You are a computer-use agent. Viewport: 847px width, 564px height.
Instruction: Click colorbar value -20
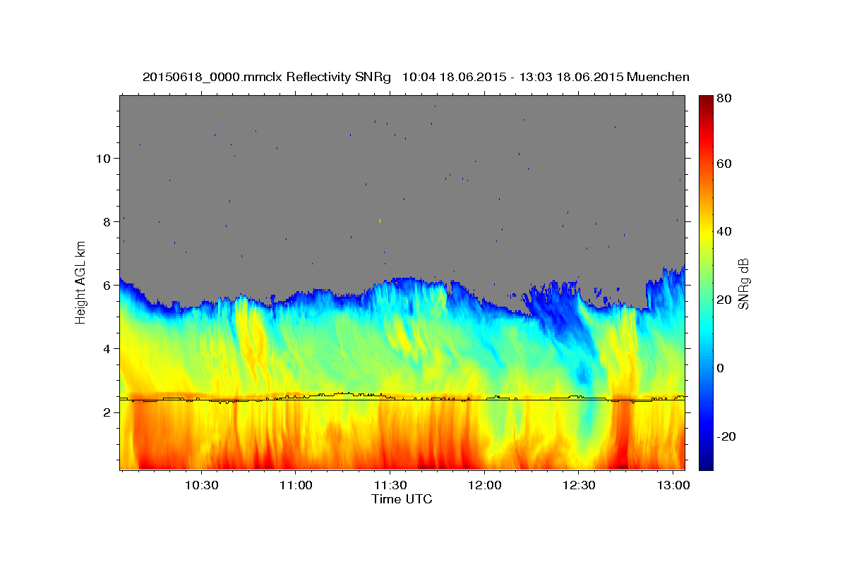coord(728,436)
